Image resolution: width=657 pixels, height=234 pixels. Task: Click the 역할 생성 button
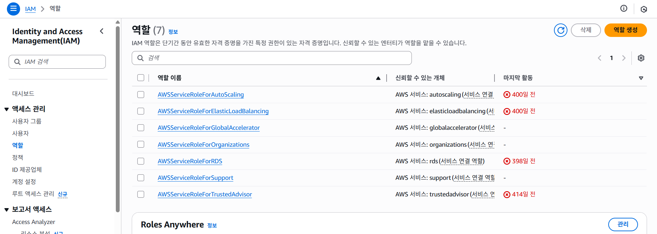(625, 30)
